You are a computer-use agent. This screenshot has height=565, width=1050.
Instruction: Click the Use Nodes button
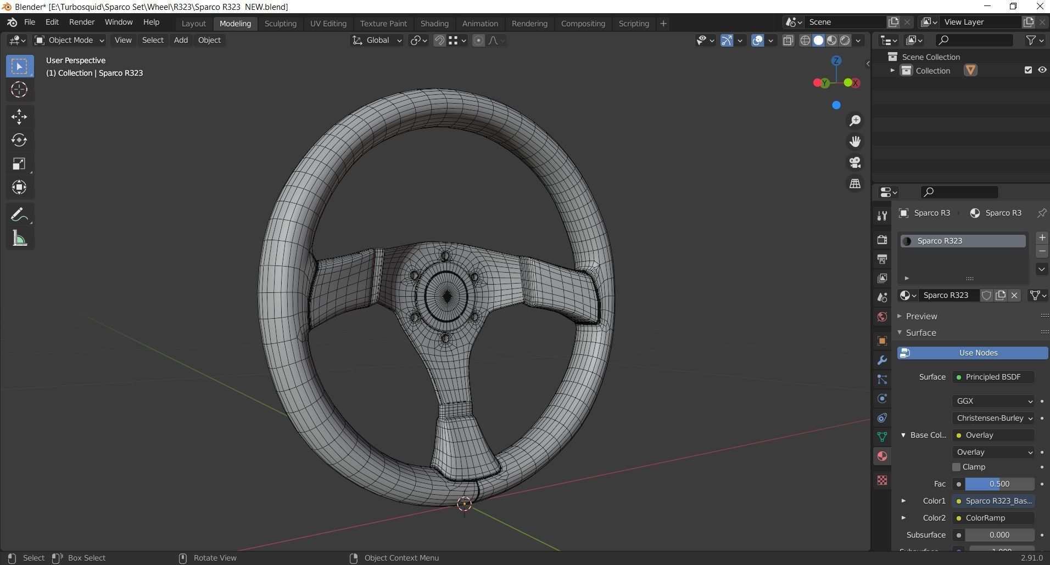pyautogui.click(x=973, y=353)
